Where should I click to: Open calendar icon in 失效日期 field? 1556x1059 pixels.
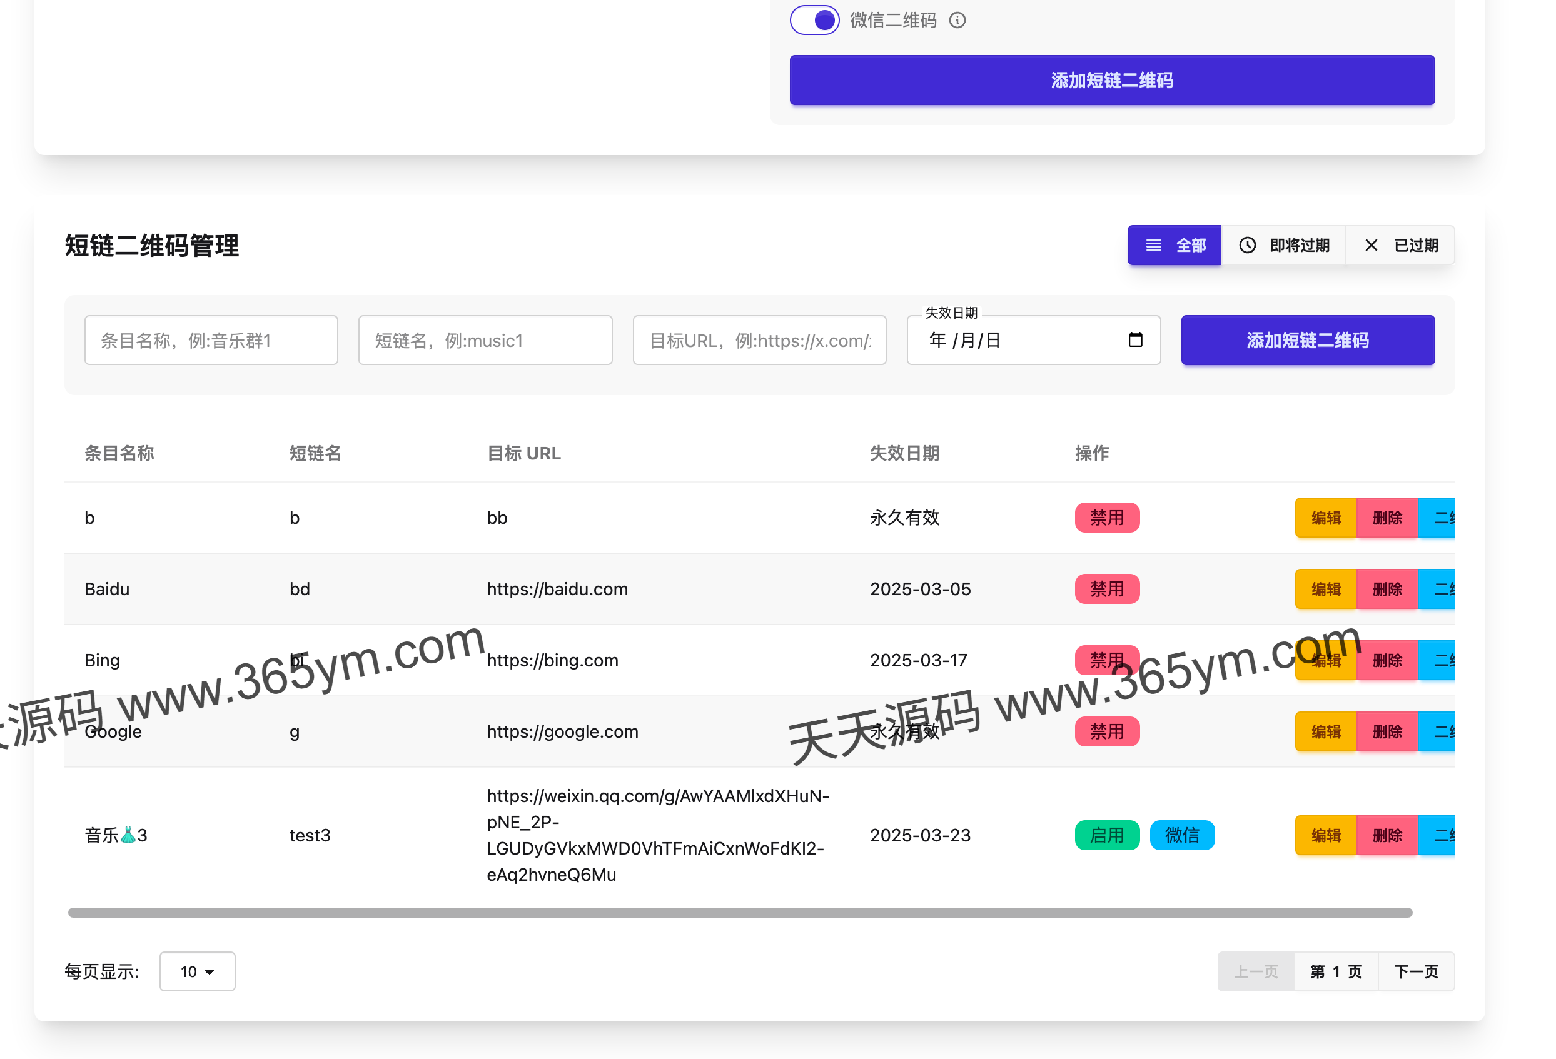(1135, 340)
